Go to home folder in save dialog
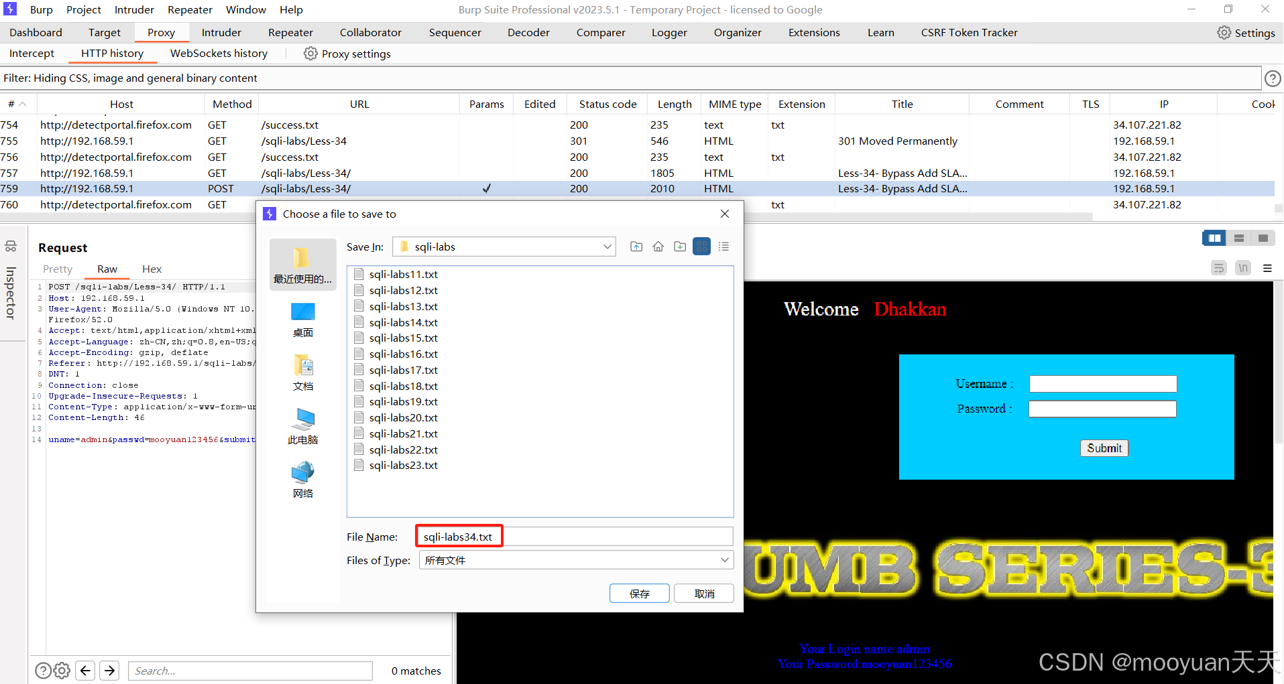 coord(658,247)
